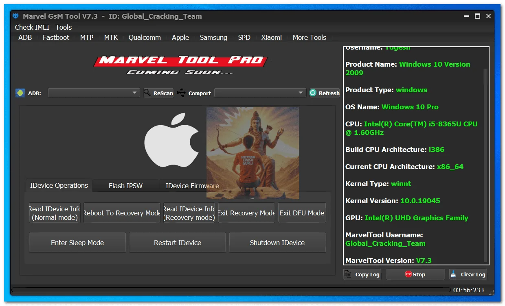The width and height of the screenshot is (505, 306).
Task: Click Reboot To Recovery Mode button
Action: [x=122, y=213]
